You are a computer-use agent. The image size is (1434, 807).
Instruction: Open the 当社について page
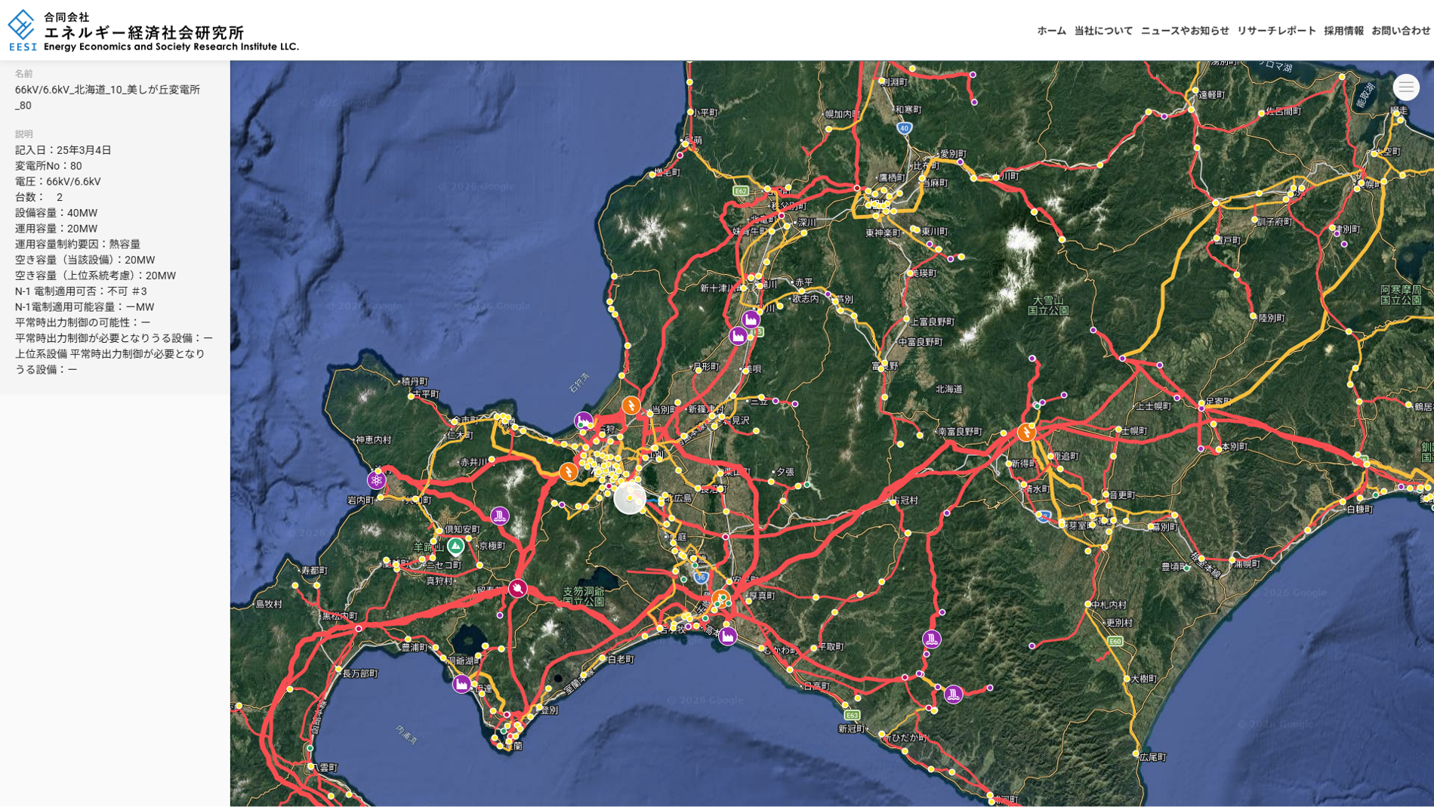1103,31
